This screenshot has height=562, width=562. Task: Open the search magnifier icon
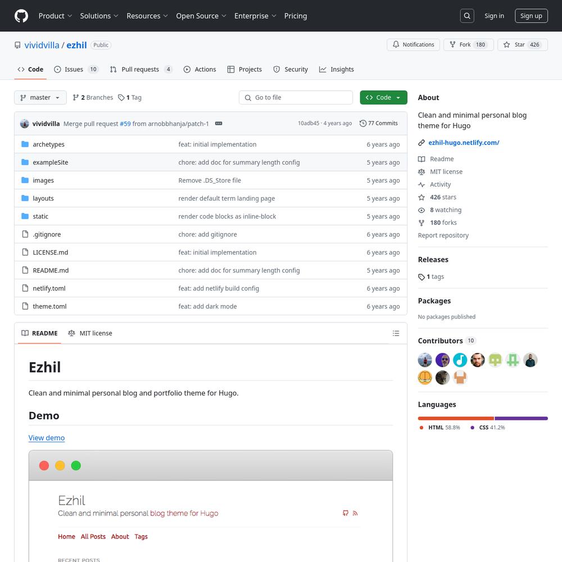[x=467, y=16]
